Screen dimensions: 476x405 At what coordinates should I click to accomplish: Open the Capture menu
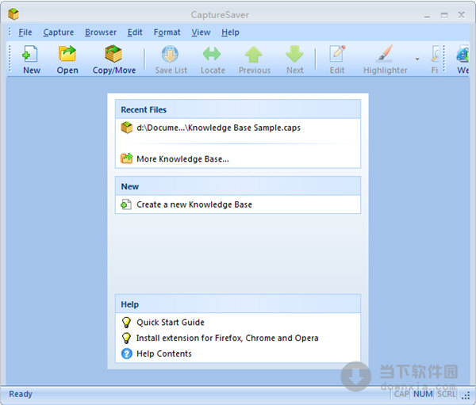click(58, 32)
